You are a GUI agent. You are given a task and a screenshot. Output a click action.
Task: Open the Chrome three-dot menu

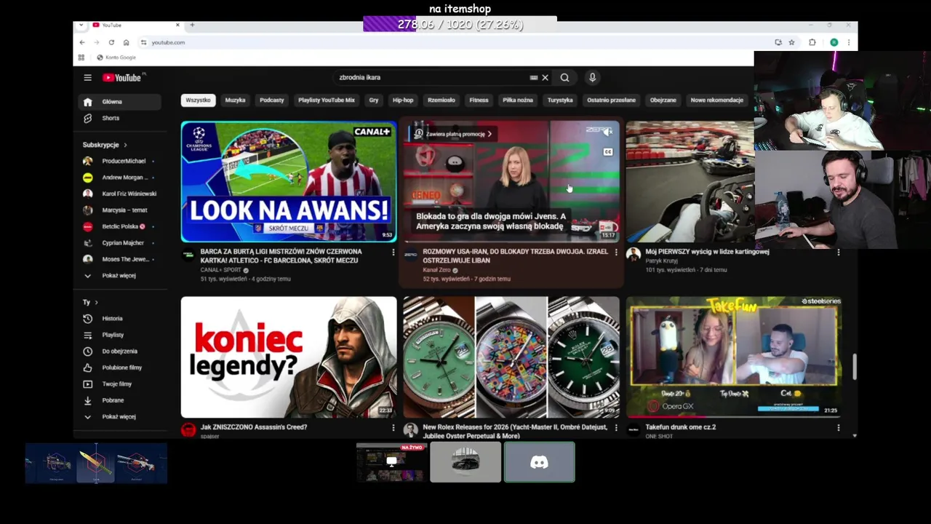tap(848, 42)
